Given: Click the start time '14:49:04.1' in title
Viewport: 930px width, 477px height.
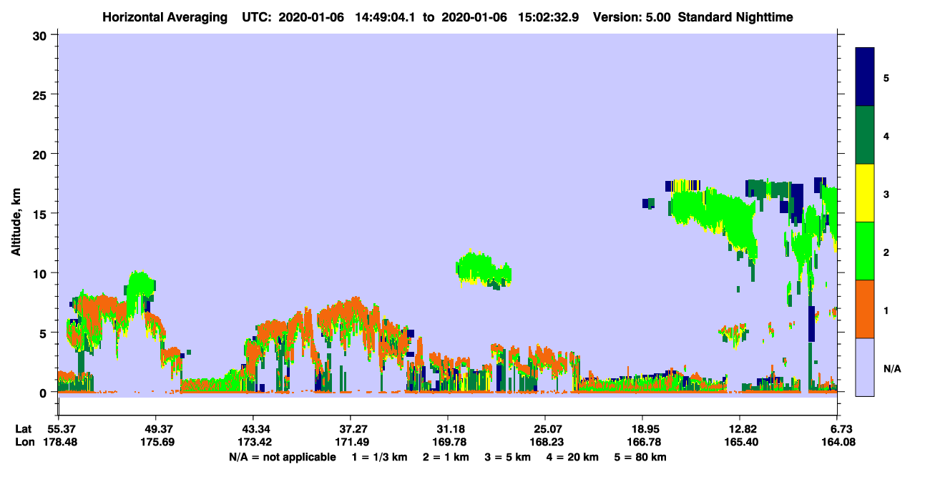Looking at the screenshot, I should (x=386, y=17).
